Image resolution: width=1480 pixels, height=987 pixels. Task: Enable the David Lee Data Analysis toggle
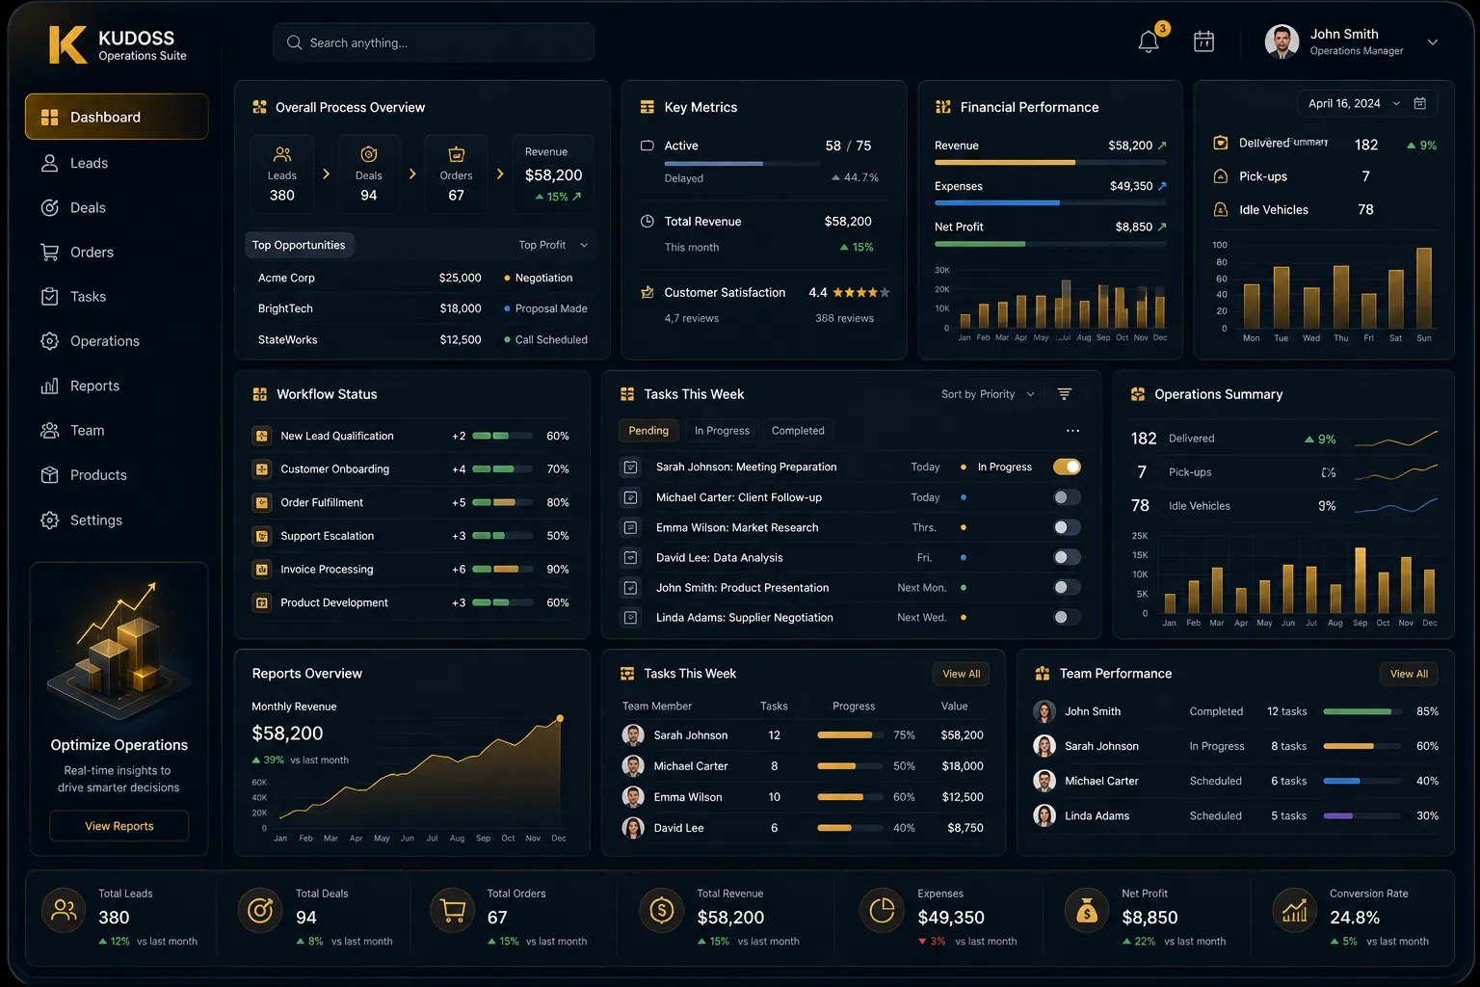[x=1067, y=557]
